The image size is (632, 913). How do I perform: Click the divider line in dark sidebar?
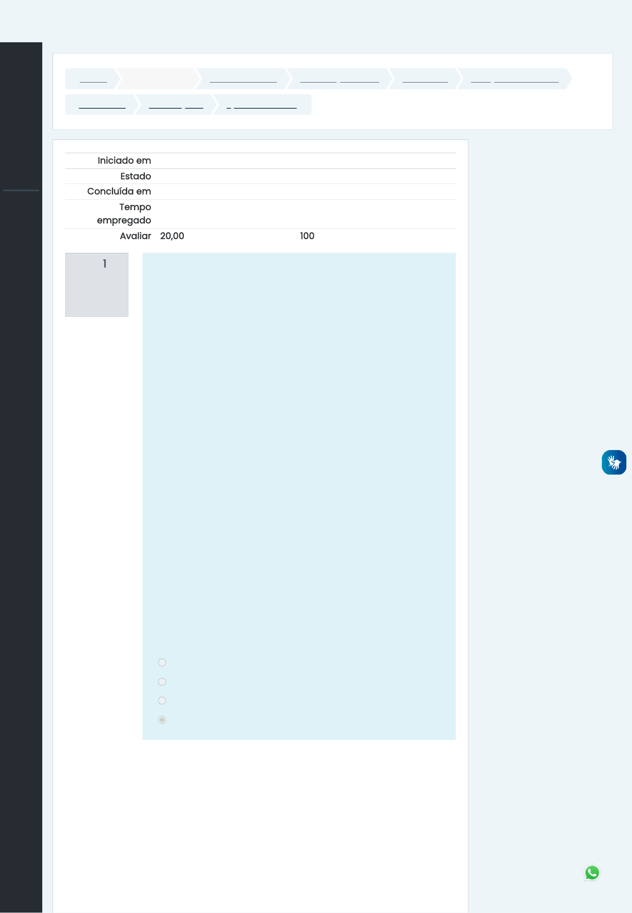tap(21, 190)
